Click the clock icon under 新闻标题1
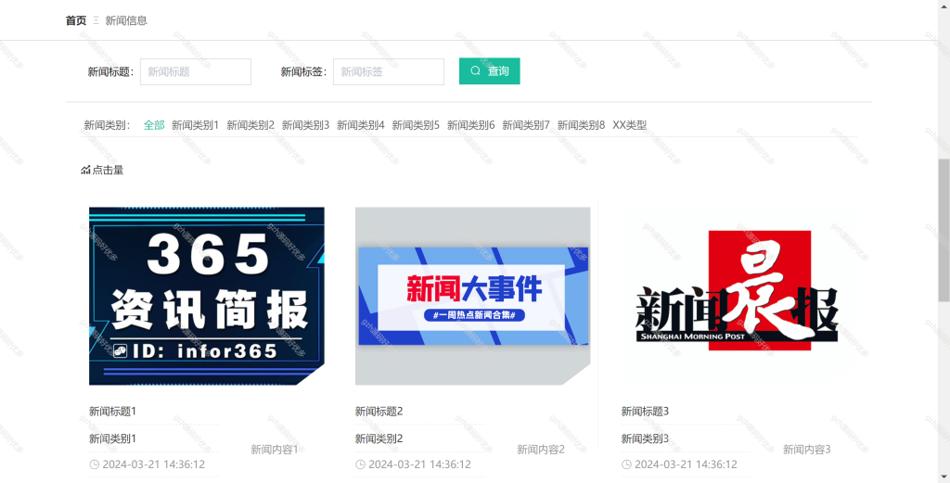Screen dimensions: 950x483 [x=95, y=464]
